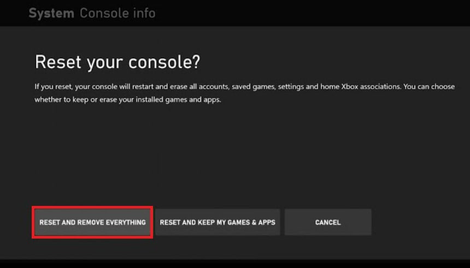This screenshot has height=268, width=470.
Task: Click "You can choose" at the line end
Action: [x=429, y=87]
